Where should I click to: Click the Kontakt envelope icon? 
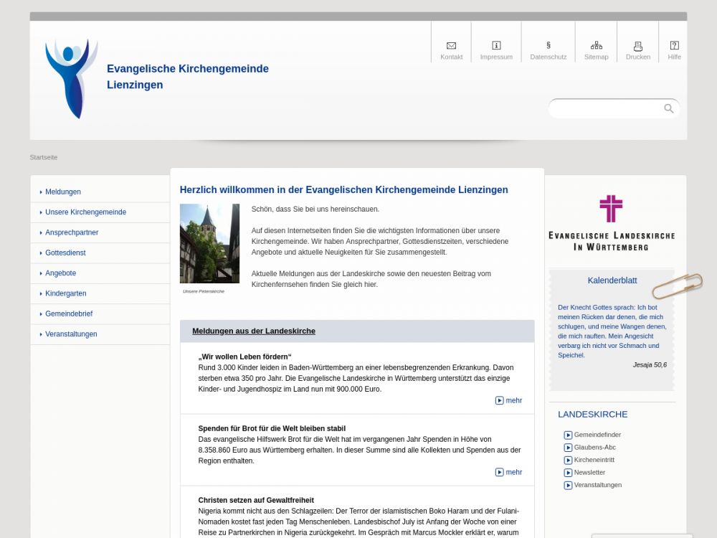coord(451,45)
